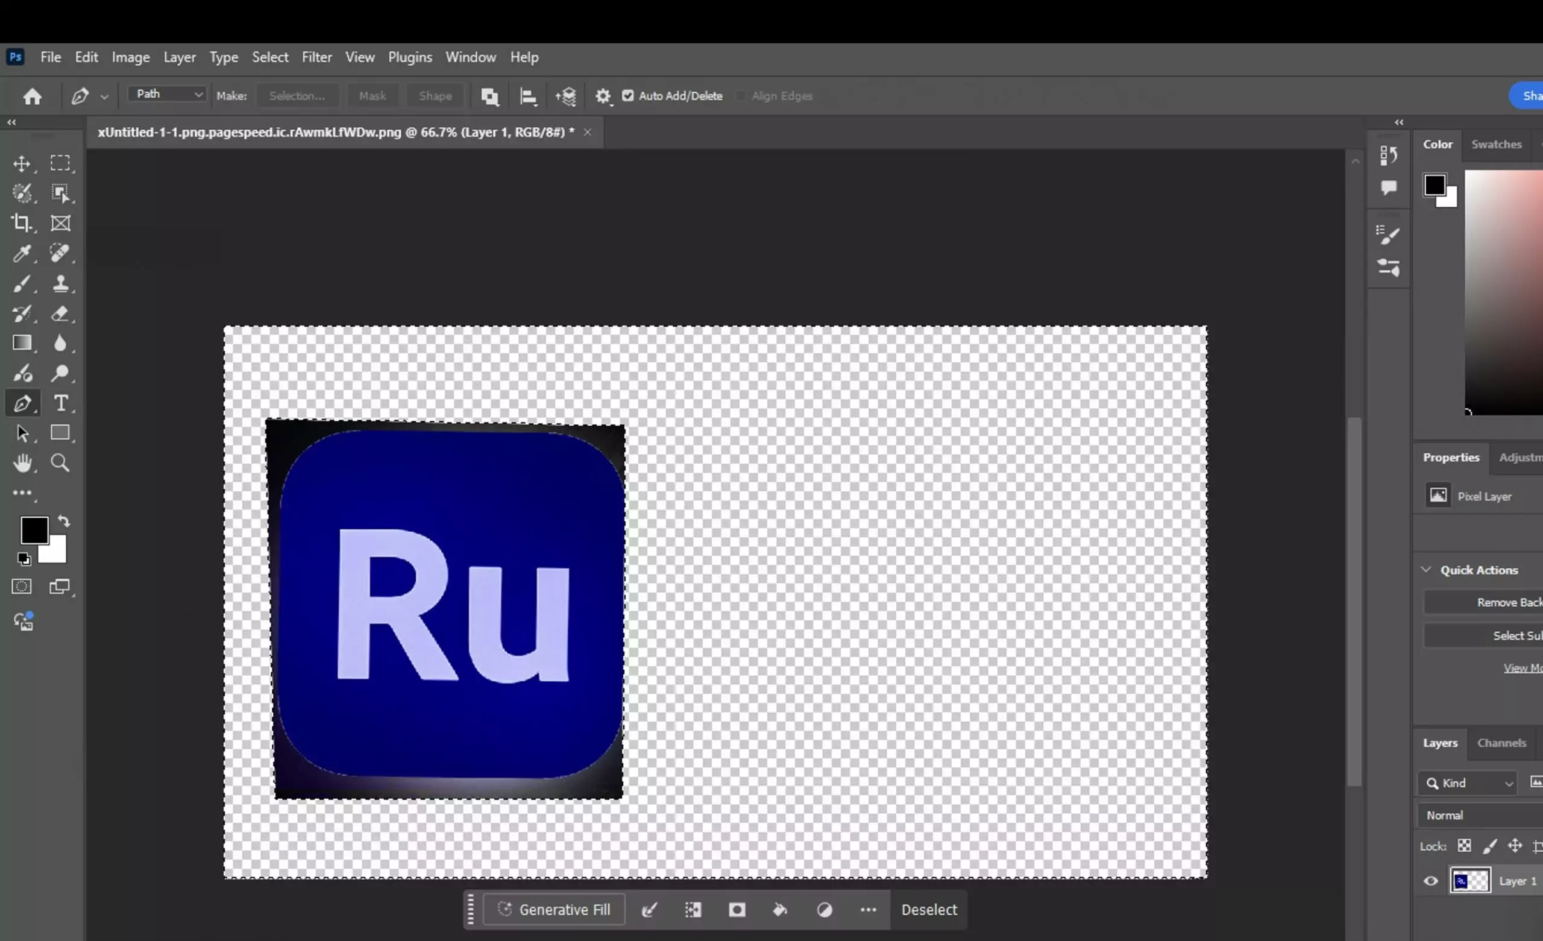Select the Horizontal Type tool
Image resolution: width=1543 pixels, height=941 pixels.
tap(61, 403)
